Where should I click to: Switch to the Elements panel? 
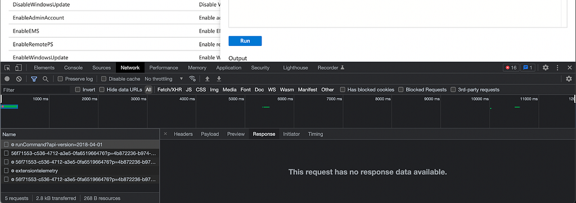coord(44,68)
